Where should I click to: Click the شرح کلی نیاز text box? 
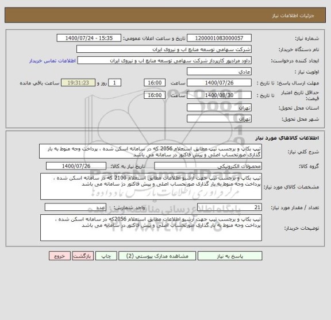[151, 151]
